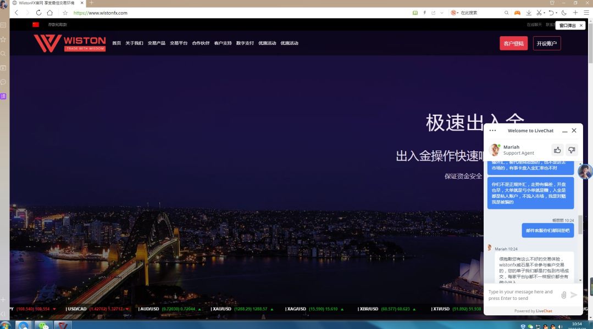Go to the browser home page icon

click(50, 13)
